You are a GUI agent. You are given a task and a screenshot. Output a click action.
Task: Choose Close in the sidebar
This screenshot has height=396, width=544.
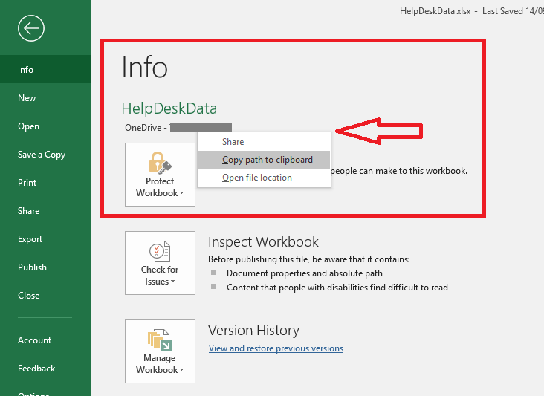click(45, 296)
